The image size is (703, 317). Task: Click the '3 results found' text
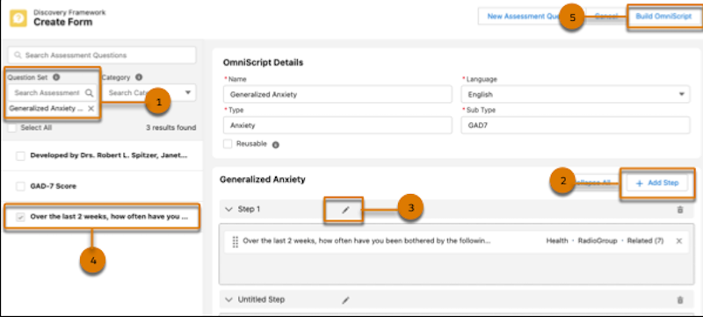coord(170,127)
